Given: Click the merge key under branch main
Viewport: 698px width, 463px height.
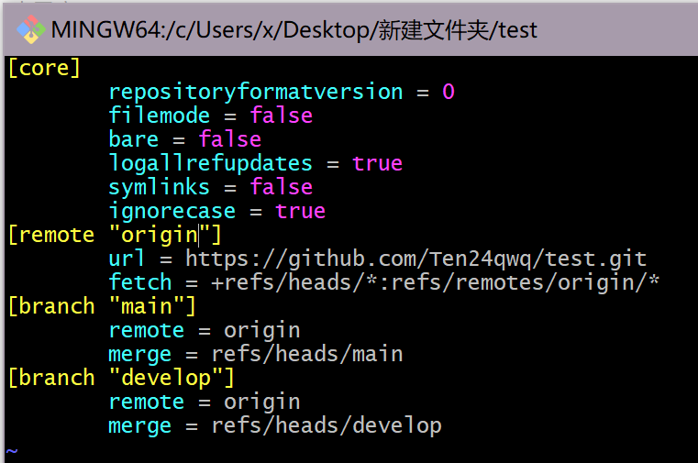Looking at the screenshot, I should click(140, 356).
